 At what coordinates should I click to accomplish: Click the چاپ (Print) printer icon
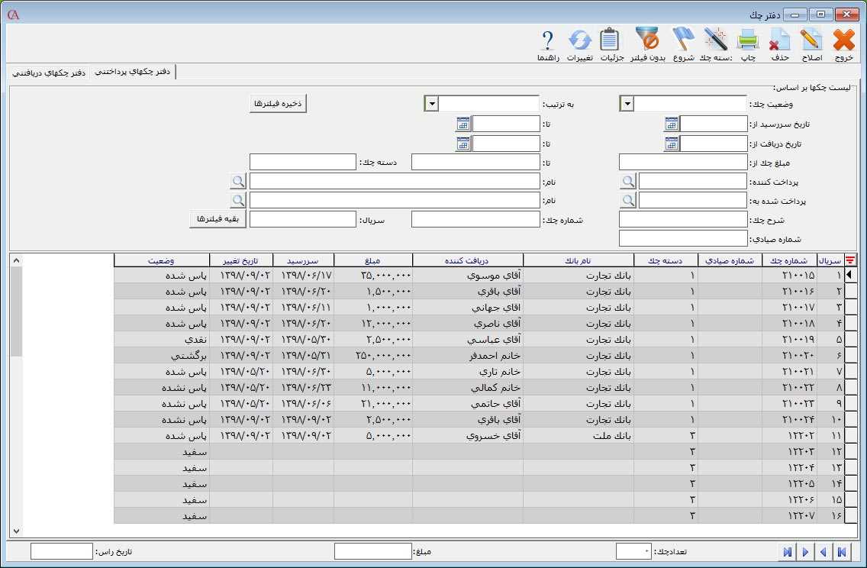pyautogui.click(x=747, y=40)
